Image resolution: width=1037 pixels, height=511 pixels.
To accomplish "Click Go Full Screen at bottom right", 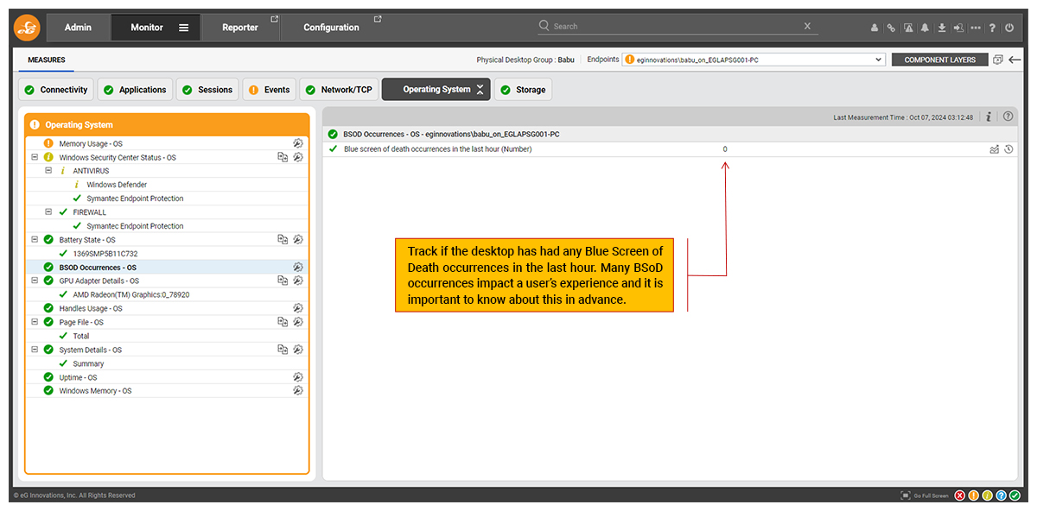I will point(924,495).
